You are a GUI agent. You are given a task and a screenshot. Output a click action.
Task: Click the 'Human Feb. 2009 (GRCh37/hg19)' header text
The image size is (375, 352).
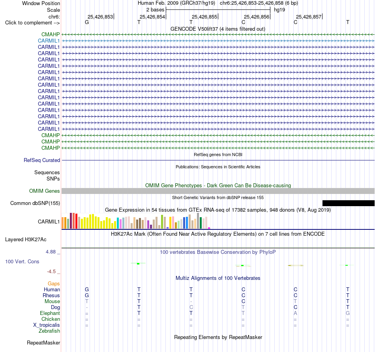pyautogui.click(x=176, y=3)
